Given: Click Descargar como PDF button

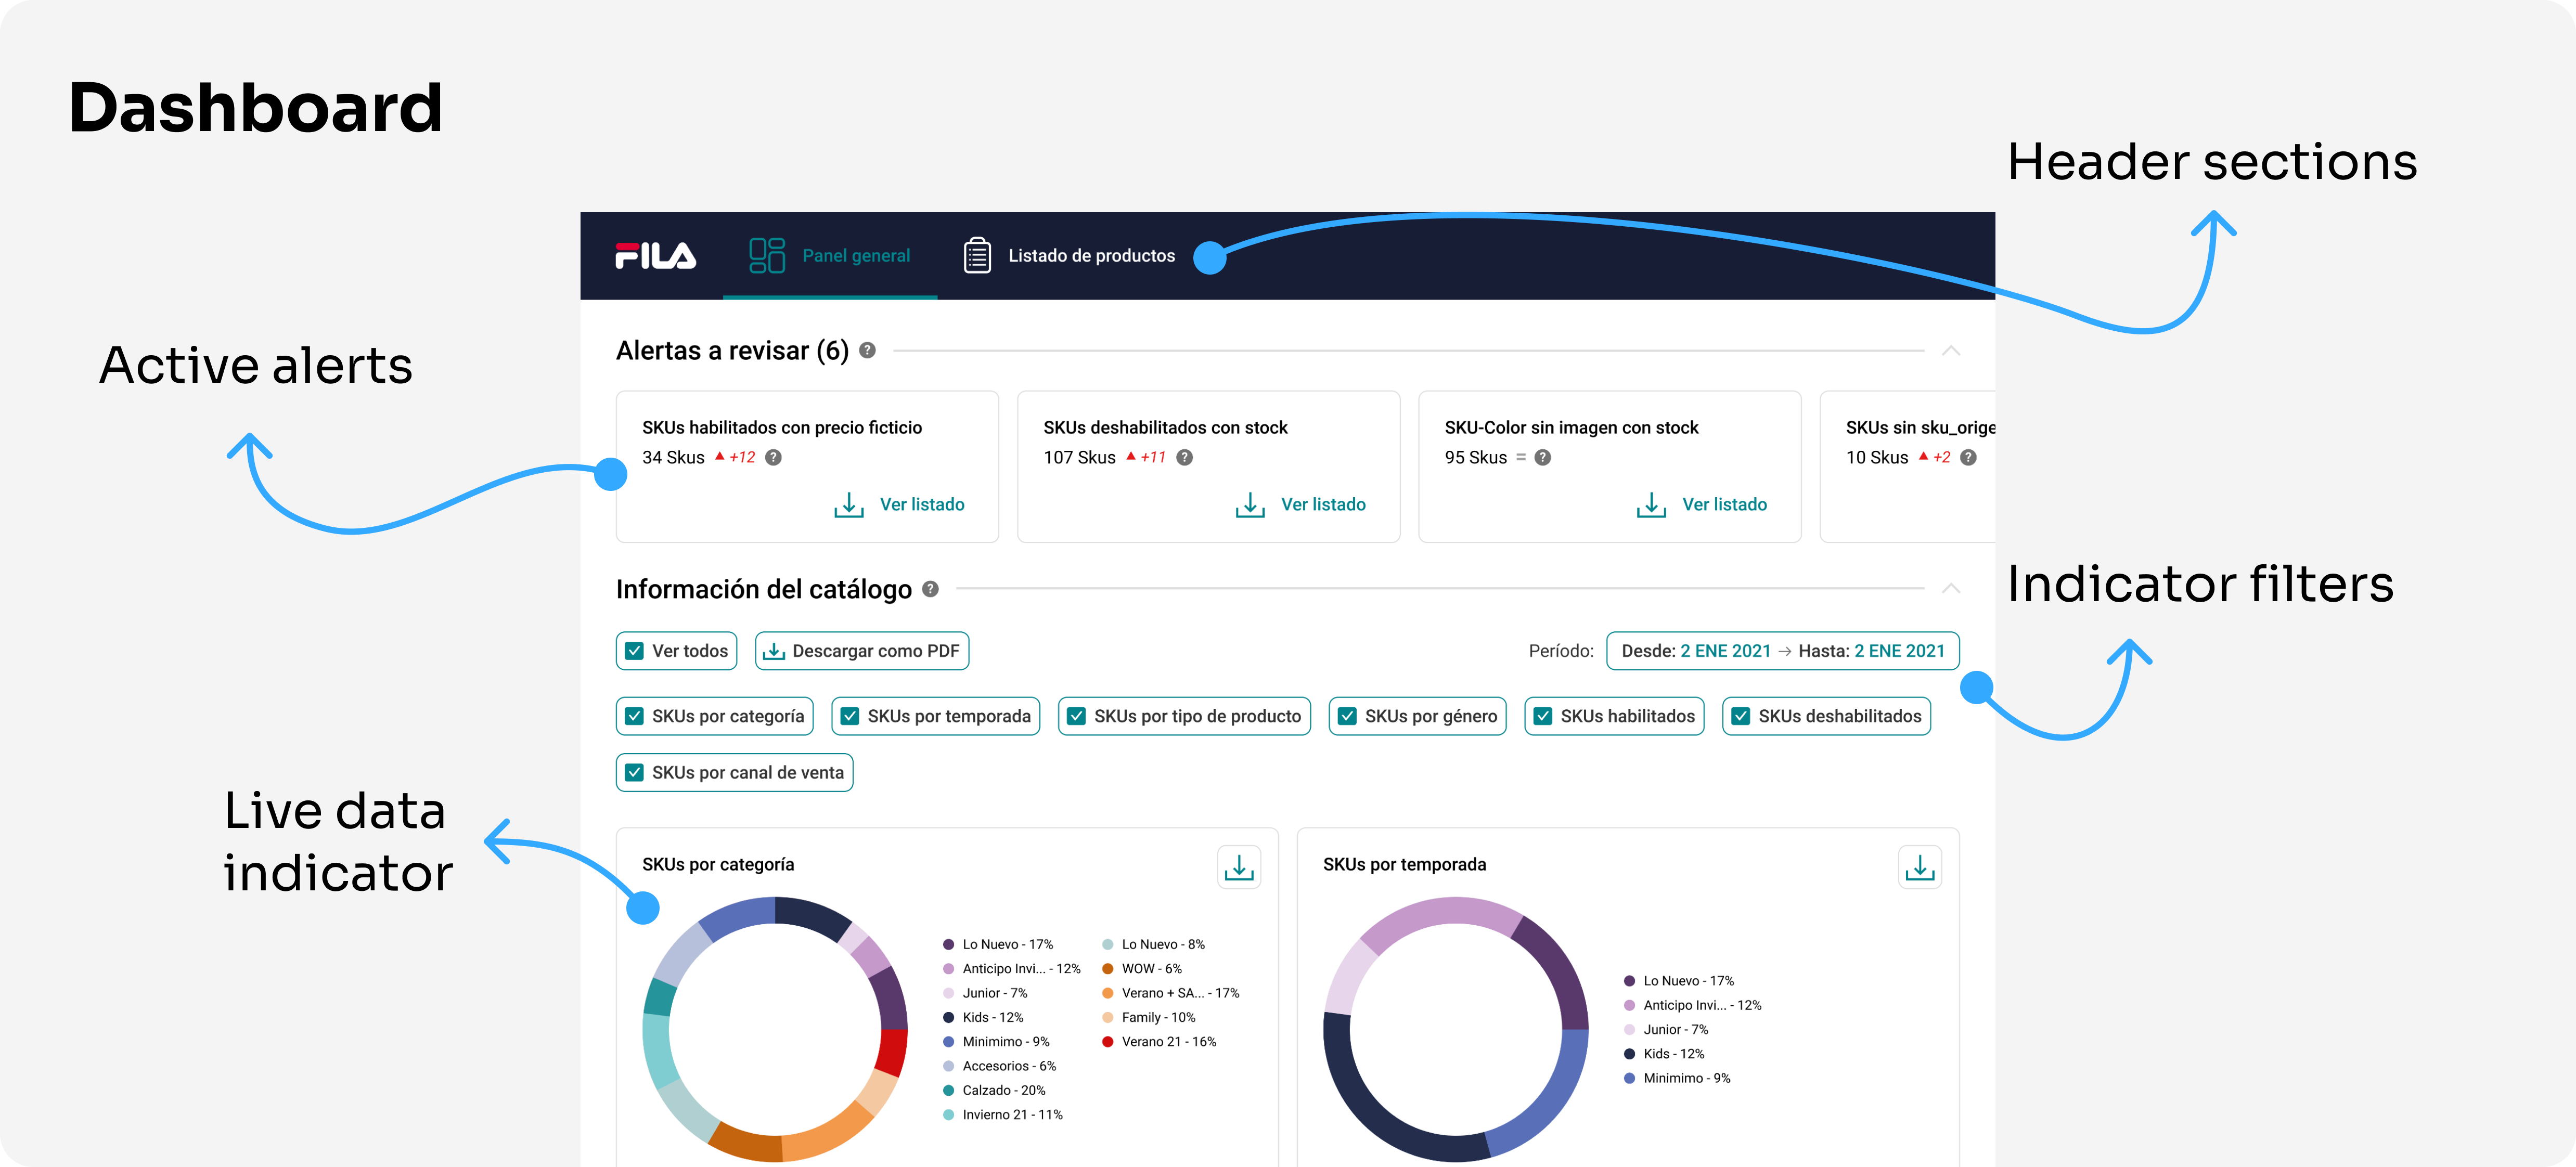Looking at the screenshot, I should click(861, 651).
